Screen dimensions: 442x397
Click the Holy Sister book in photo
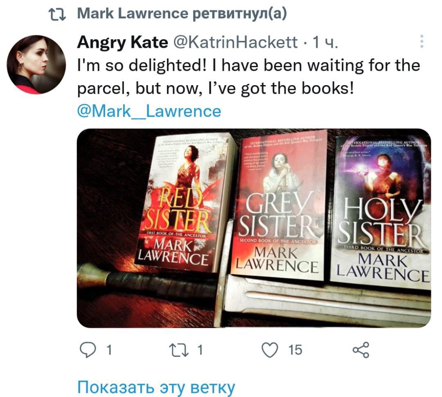381,213
